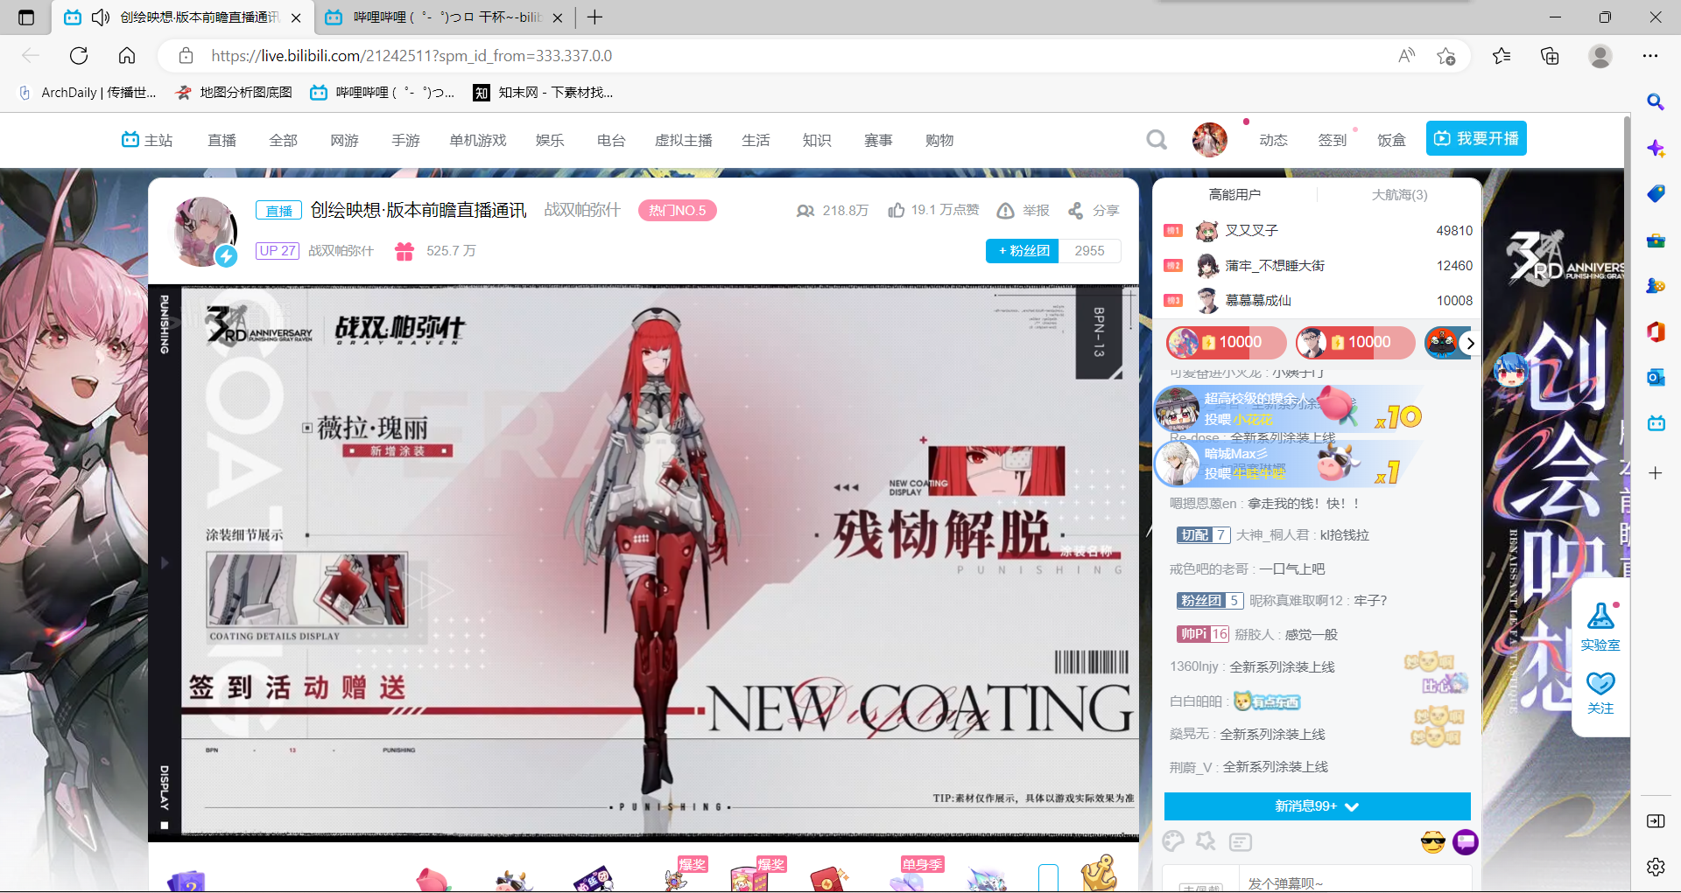The image size is (1681, 893).
Task: Click the UP 27 level badge
Action: coord(278,251)
